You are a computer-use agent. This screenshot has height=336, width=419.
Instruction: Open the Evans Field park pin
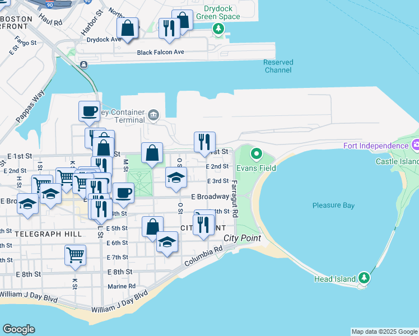pyautogui.click(x=256, y=153)
